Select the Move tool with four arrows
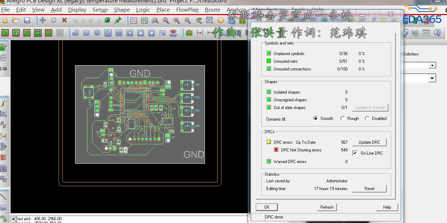Viewport: 447px width, 223px height. point(43,20)
